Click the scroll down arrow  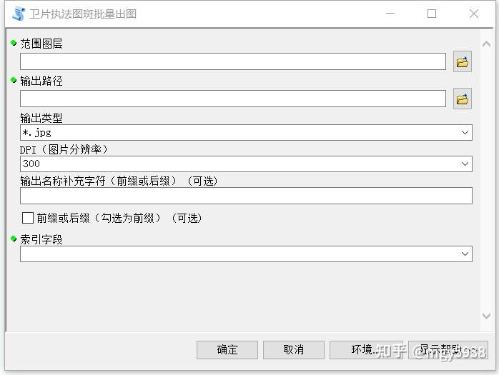[486, 316]
